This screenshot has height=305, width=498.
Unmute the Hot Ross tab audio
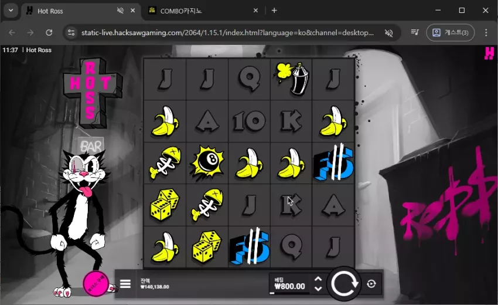click(x=120, y=11)
